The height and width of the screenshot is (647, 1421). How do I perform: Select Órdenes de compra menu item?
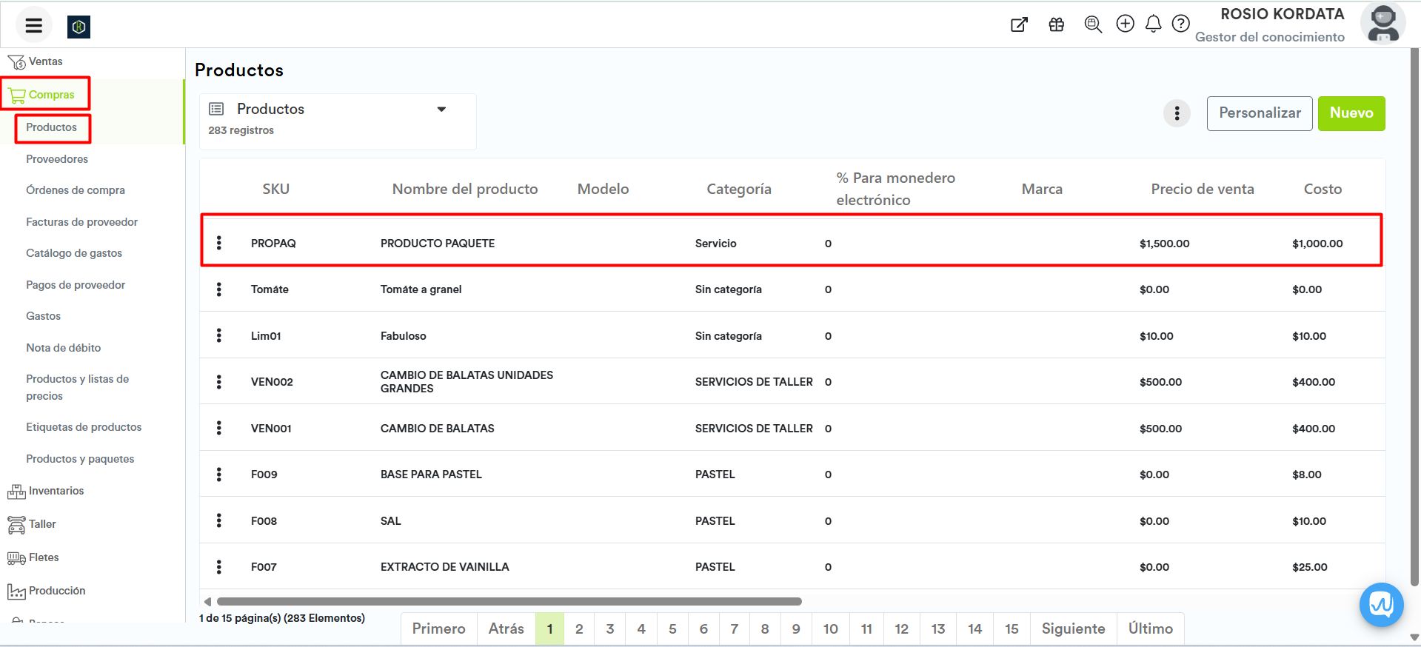click(76, 190)
